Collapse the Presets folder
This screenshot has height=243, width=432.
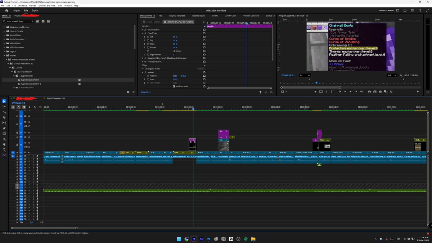4,55
